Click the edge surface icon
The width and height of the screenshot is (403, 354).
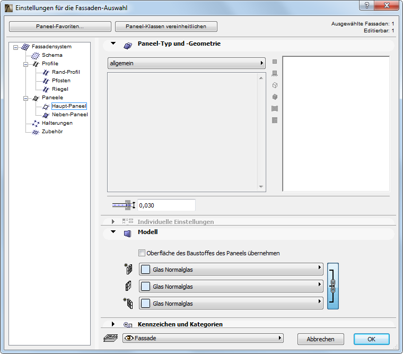click(x=128, y=286)
